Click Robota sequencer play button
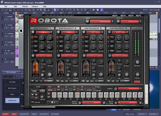 [x=54, y=102]
